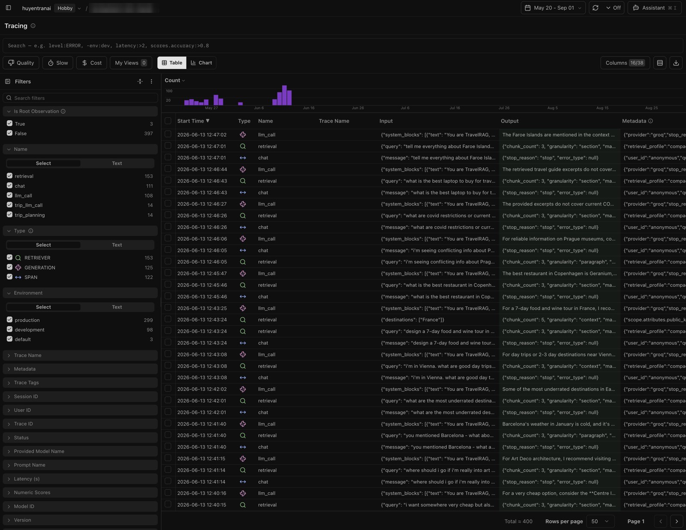Tick the select-all rows header checkbox
This screenshot has height=530, width=686.
[168, 121]
